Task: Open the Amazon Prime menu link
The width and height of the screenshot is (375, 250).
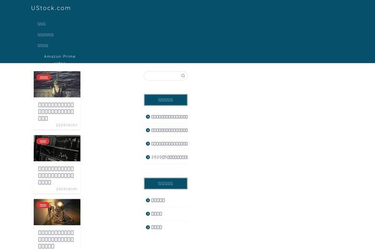Action: coord(59,56)
